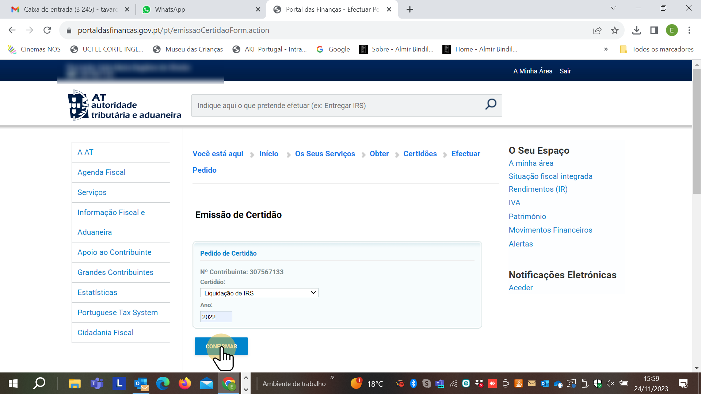Share this page via the share icon

597,30
